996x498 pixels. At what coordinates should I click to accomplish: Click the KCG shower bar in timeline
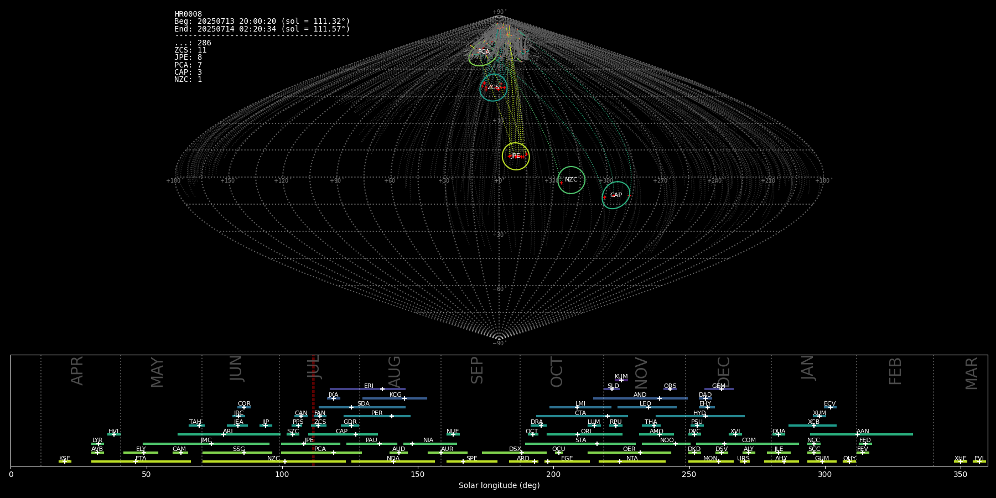[395, 398]
